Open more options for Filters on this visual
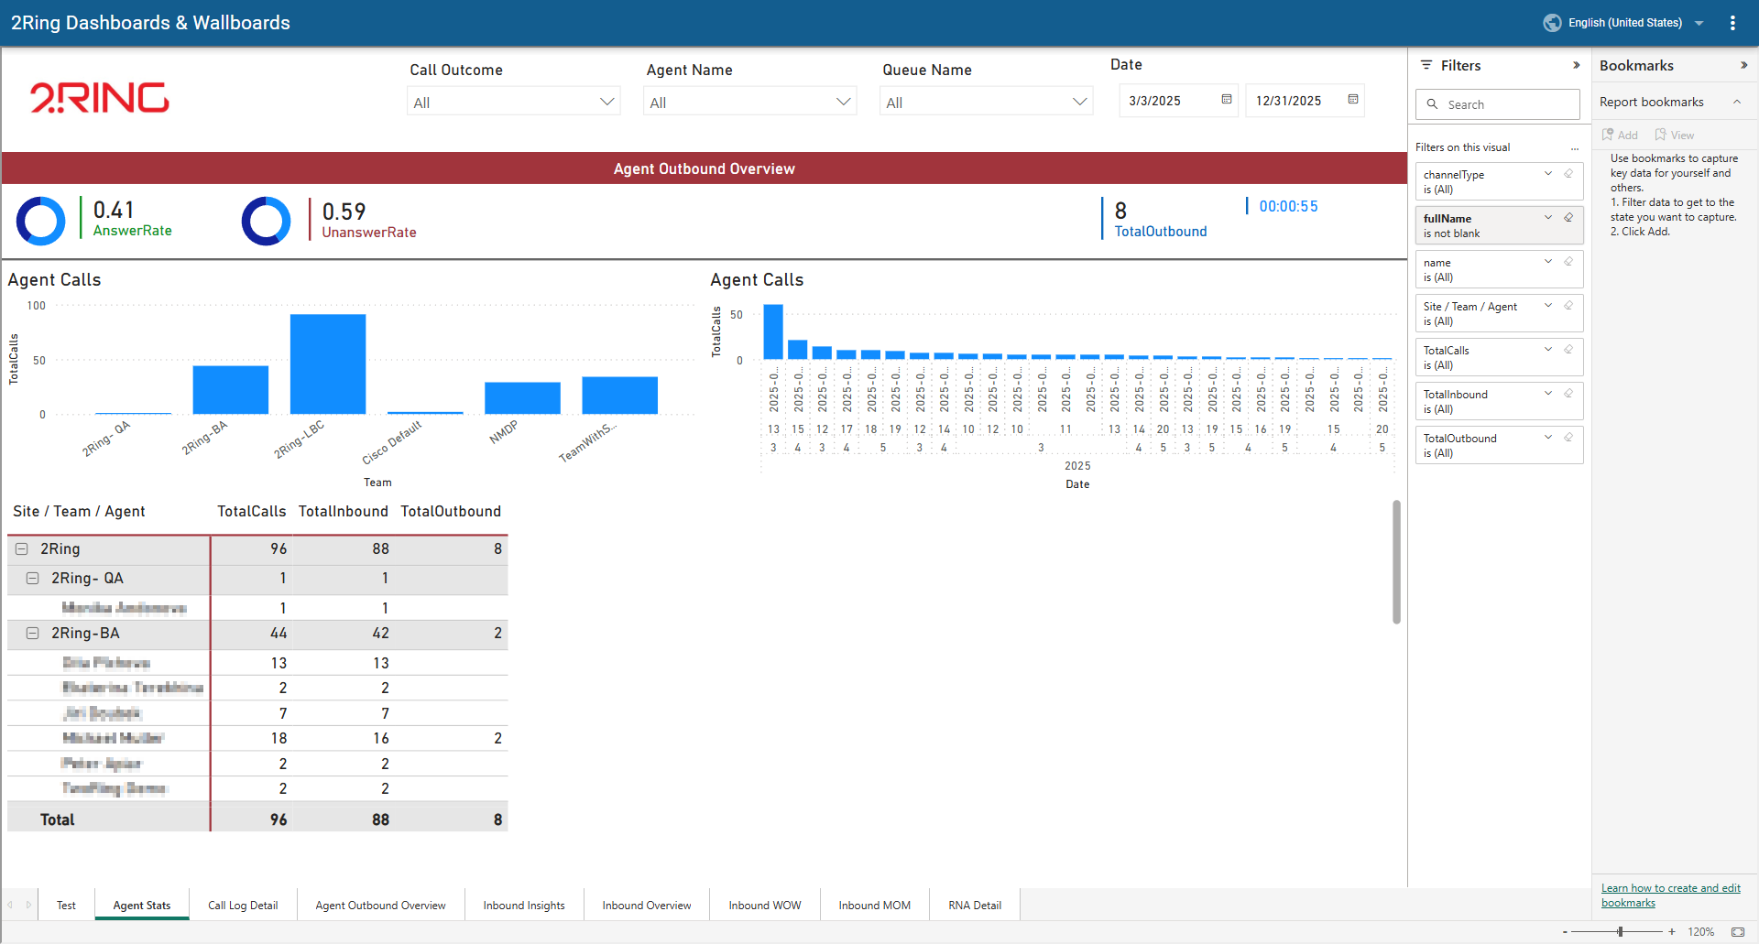The image size is (1759, 944). point(1575,148)
